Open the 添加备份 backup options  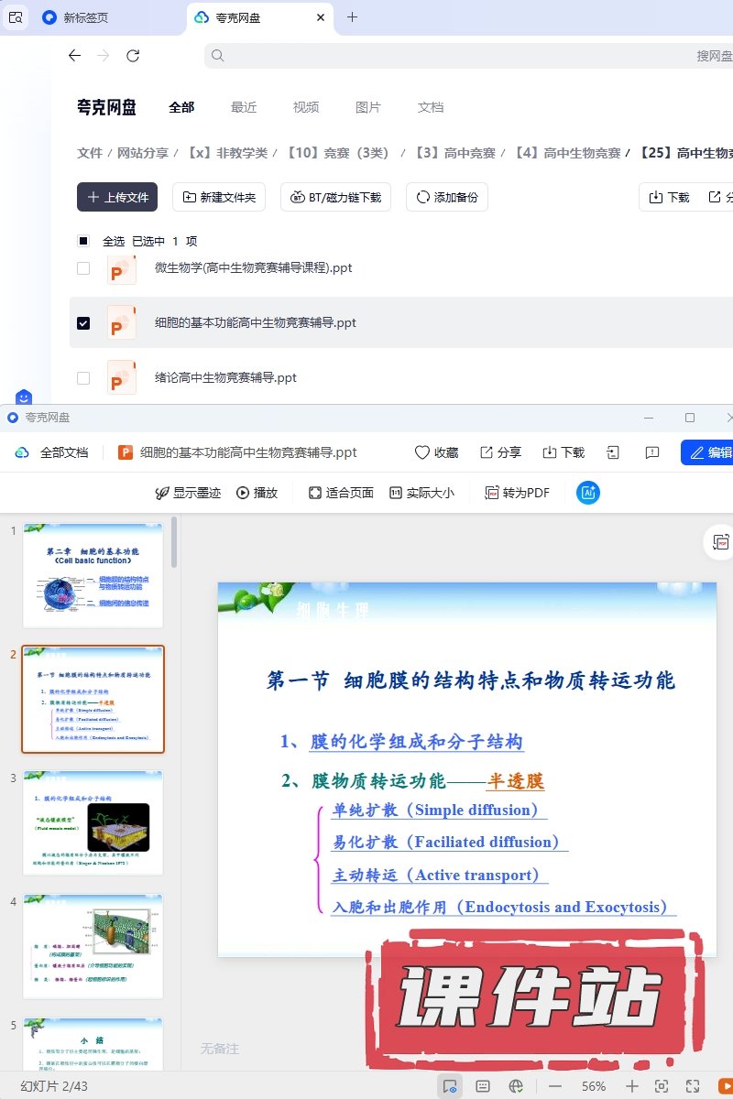click(446, 197)
